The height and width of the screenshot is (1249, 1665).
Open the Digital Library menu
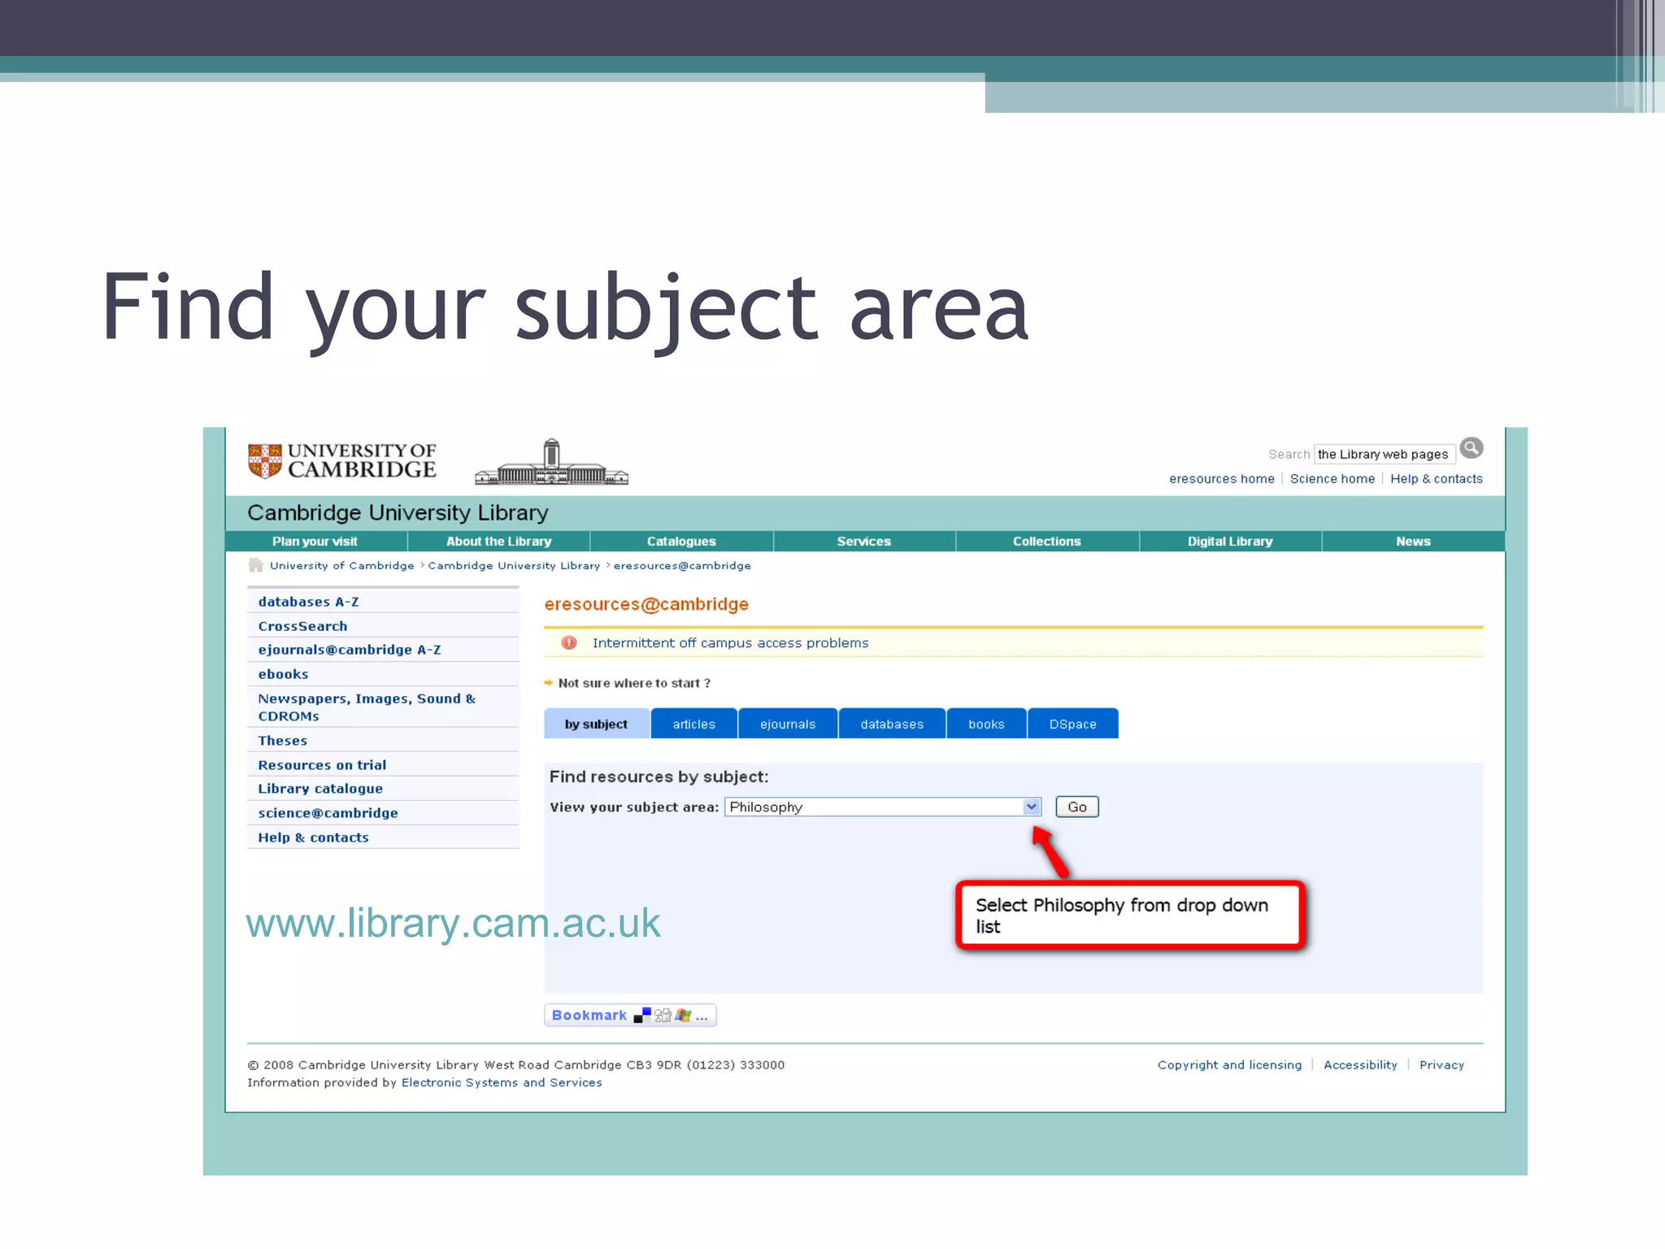pyautogui.click(x=1230, y=542)
